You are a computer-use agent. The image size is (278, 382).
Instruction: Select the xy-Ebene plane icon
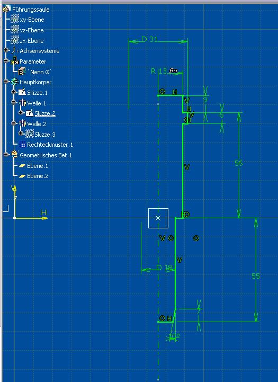pos(15,19)
